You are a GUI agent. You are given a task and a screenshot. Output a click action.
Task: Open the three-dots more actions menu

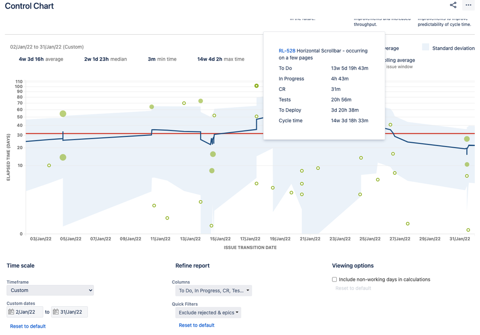[468, 5]
